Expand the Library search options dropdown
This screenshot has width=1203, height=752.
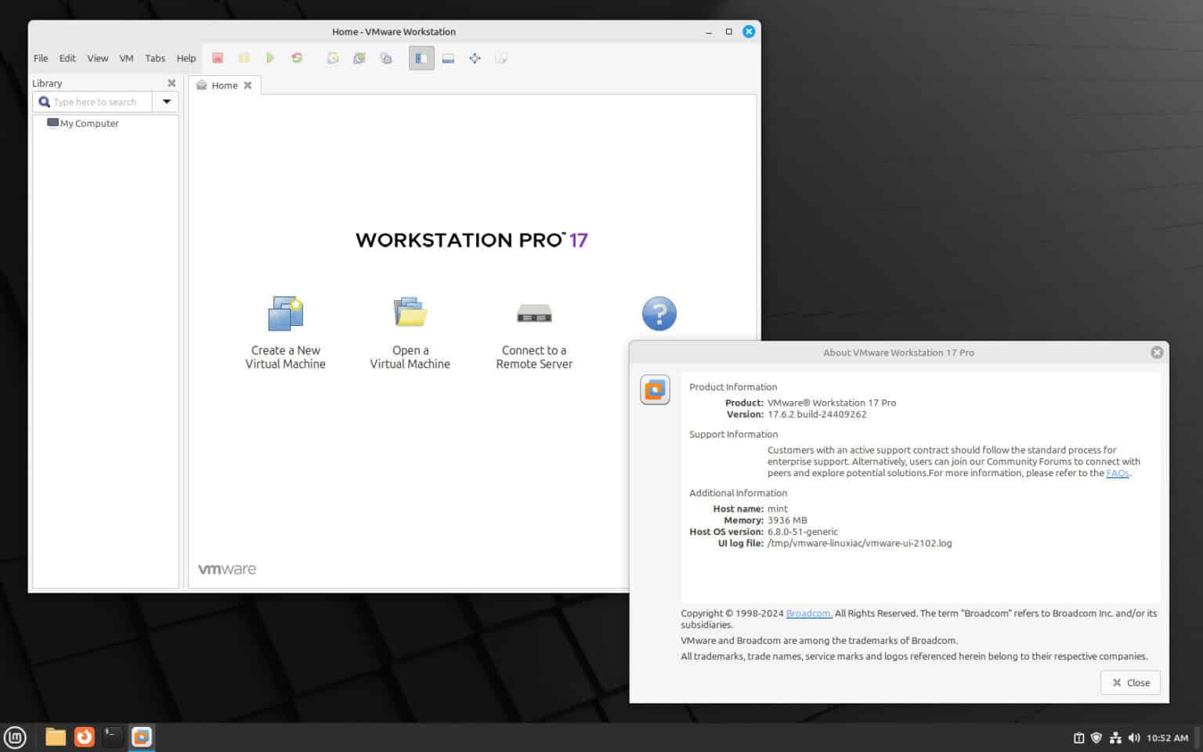coord(165,101)
